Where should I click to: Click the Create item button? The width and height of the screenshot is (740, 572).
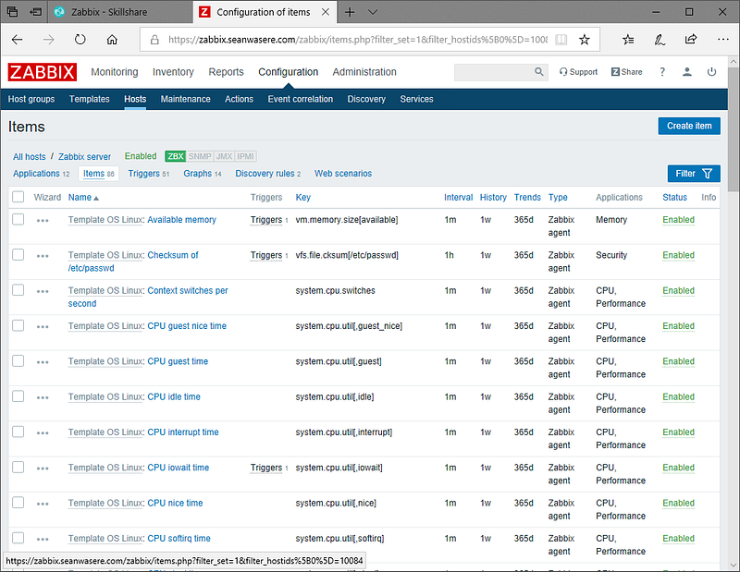689,126
